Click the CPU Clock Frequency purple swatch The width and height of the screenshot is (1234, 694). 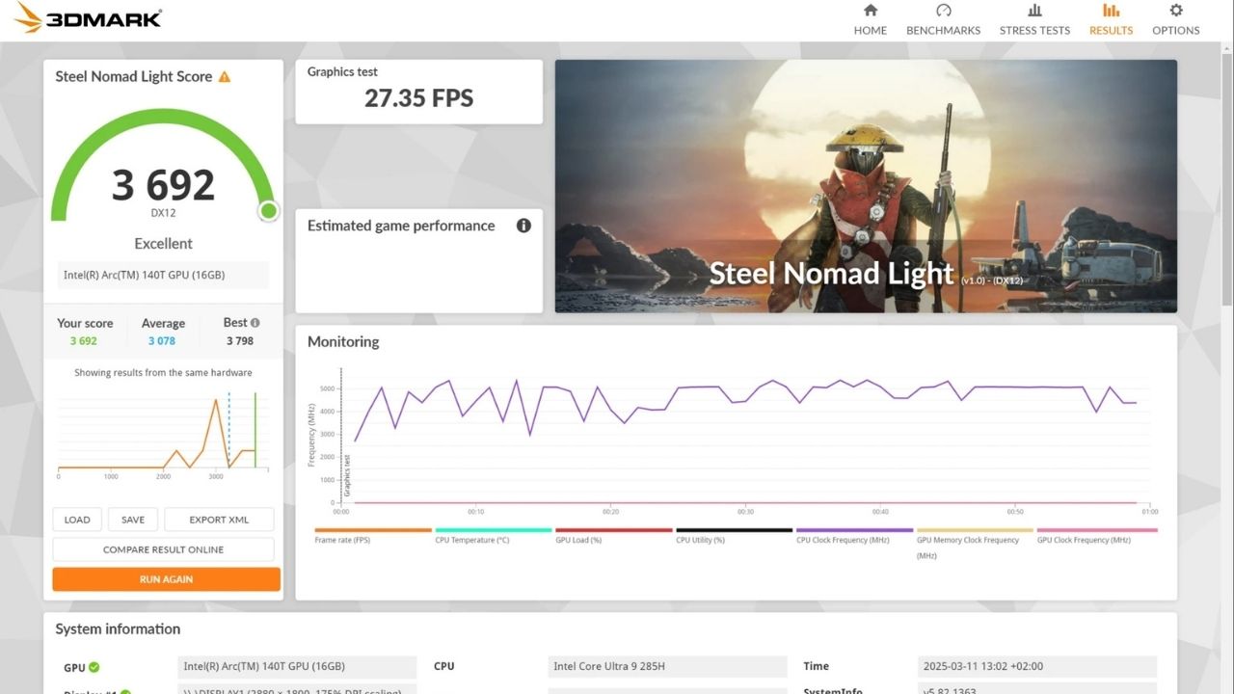[x=854, y=530]
